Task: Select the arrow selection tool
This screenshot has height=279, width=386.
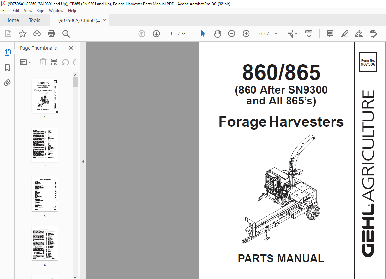Action: [x=203, y=34]
